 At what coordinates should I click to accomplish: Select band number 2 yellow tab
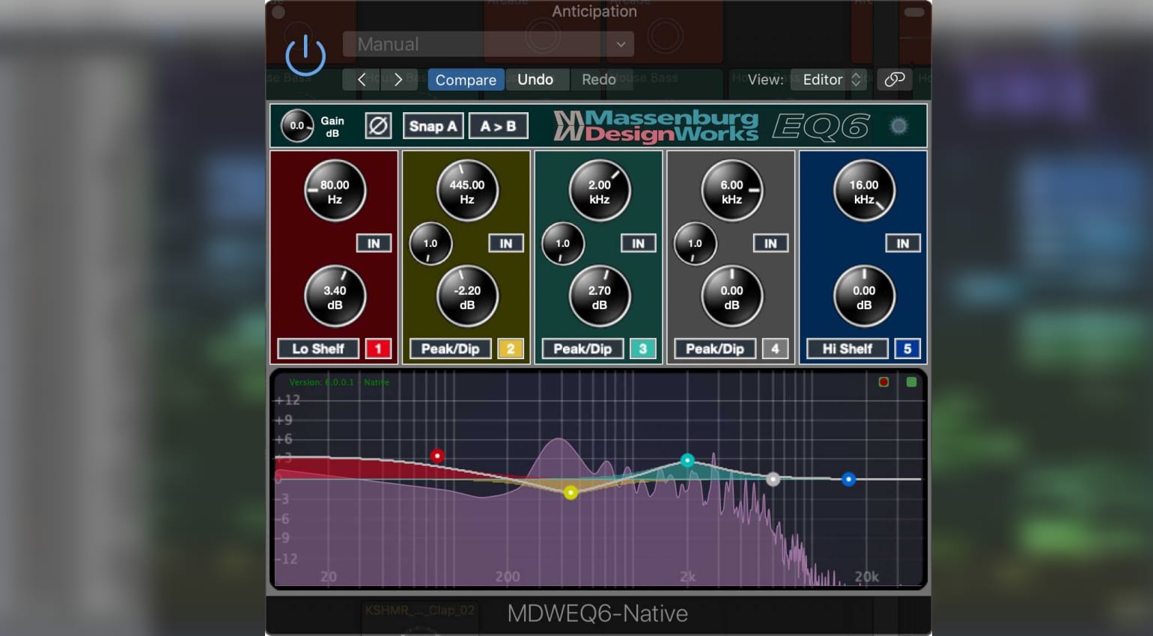click(x=511, y=349)
